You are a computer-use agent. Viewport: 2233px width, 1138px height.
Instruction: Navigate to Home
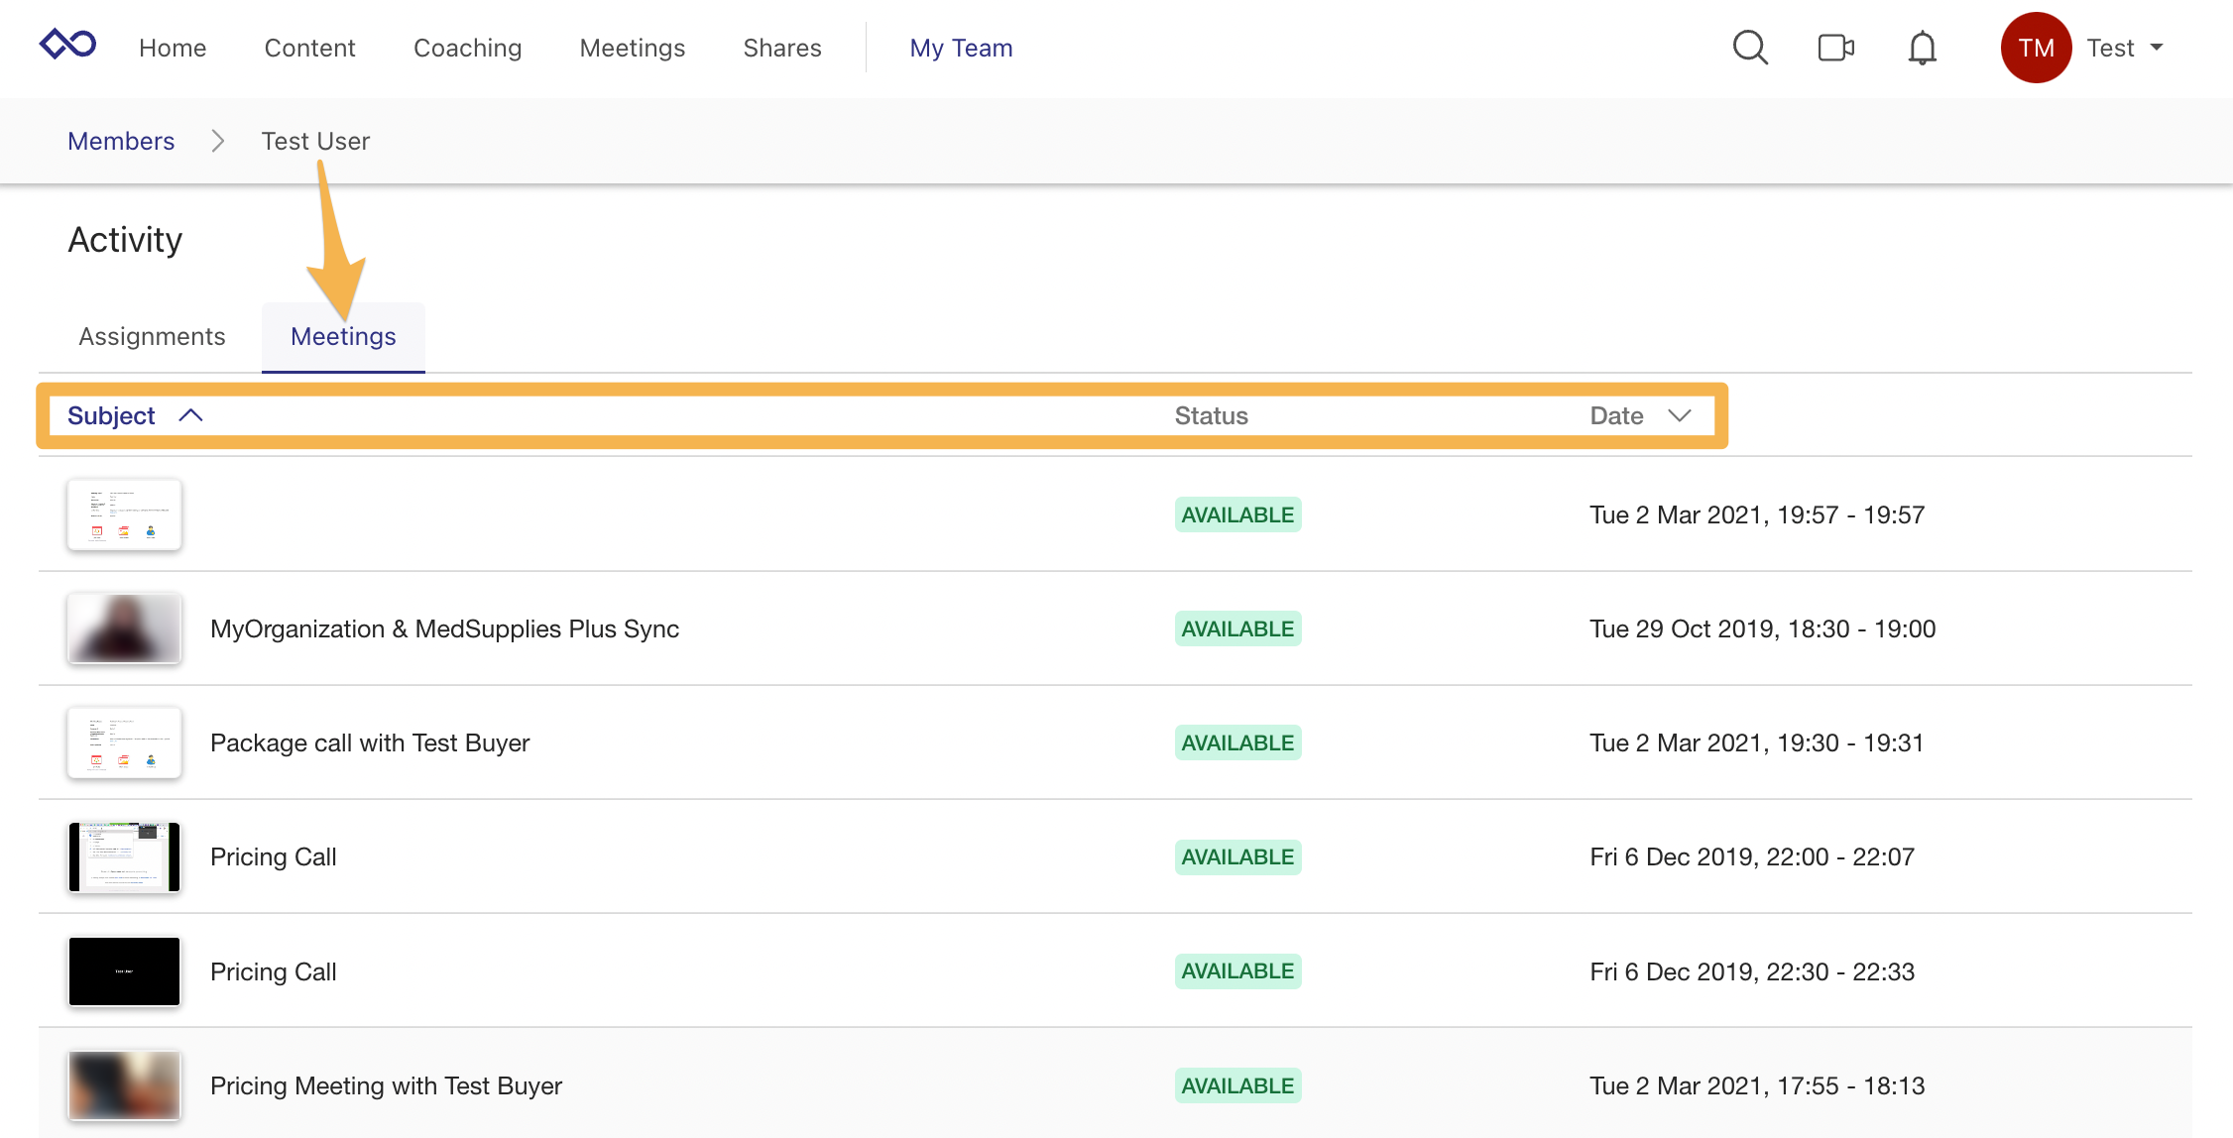coord(173,47)
